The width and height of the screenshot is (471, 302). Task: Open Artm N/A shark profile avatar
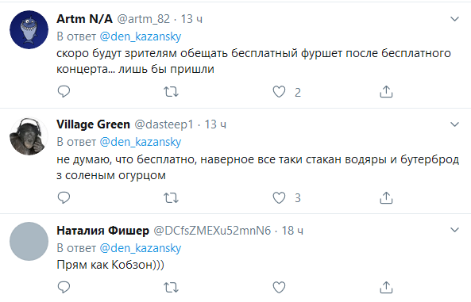[29, 29]
